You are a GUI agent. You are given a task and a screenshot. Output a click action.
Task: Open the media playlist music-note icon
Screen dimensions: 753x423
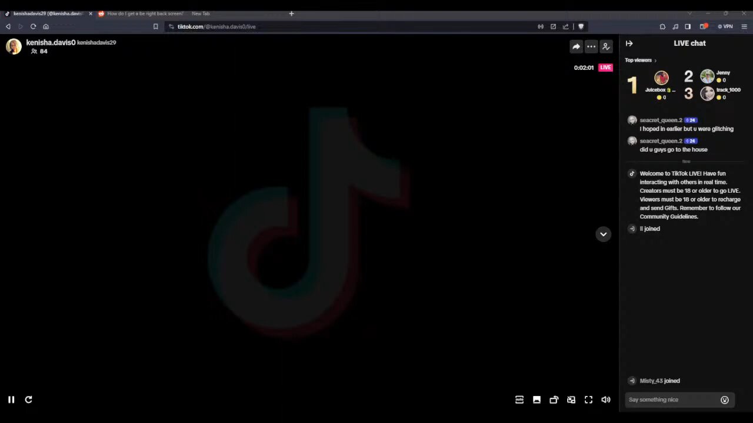(x=675, y=26)
